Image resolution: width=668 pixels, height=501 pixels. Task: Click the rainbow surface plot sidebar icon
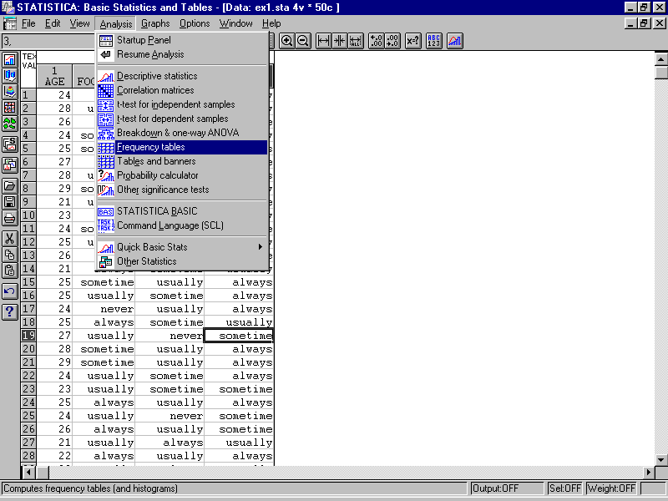click(9, 92)
